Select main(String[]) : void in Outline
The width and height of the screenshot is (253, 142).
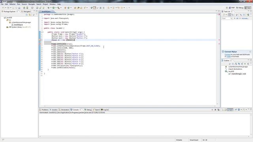pyautogui.click(x=237, y=74)
